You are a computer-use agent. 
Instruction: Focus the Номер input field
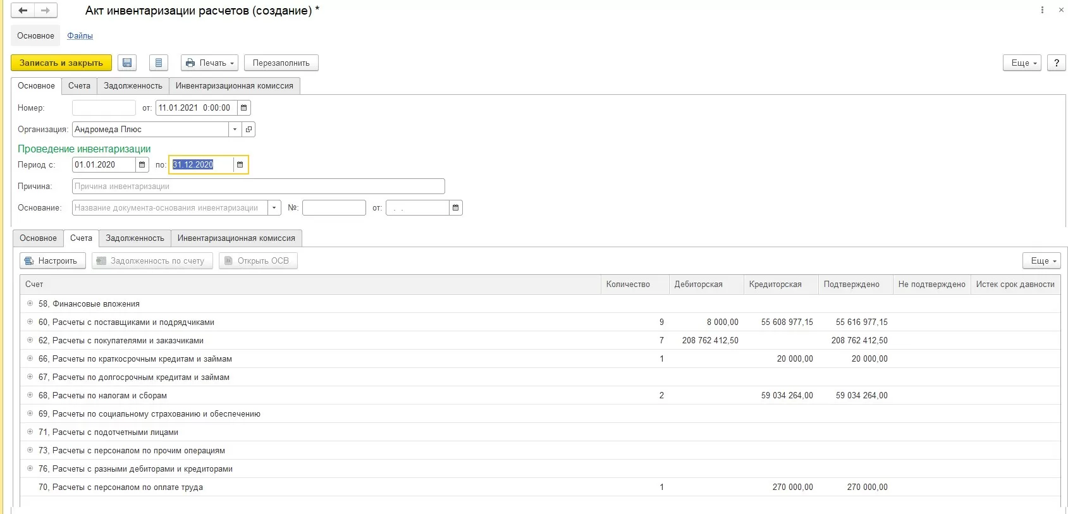click(x=104, y=108)
